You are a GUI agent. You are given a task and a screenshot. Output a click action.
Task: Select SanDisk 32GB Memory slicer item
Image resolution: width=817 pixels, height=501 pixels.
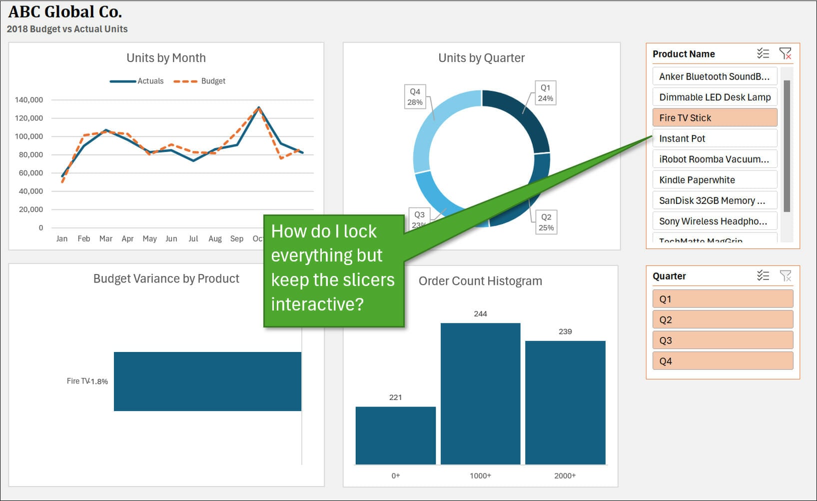point(714,200)
